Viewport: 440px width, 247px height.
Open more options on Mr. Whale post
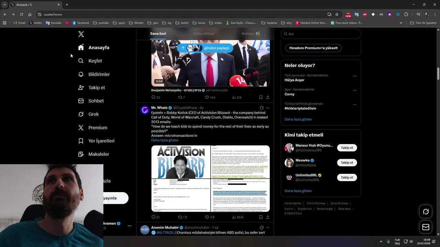268,108
